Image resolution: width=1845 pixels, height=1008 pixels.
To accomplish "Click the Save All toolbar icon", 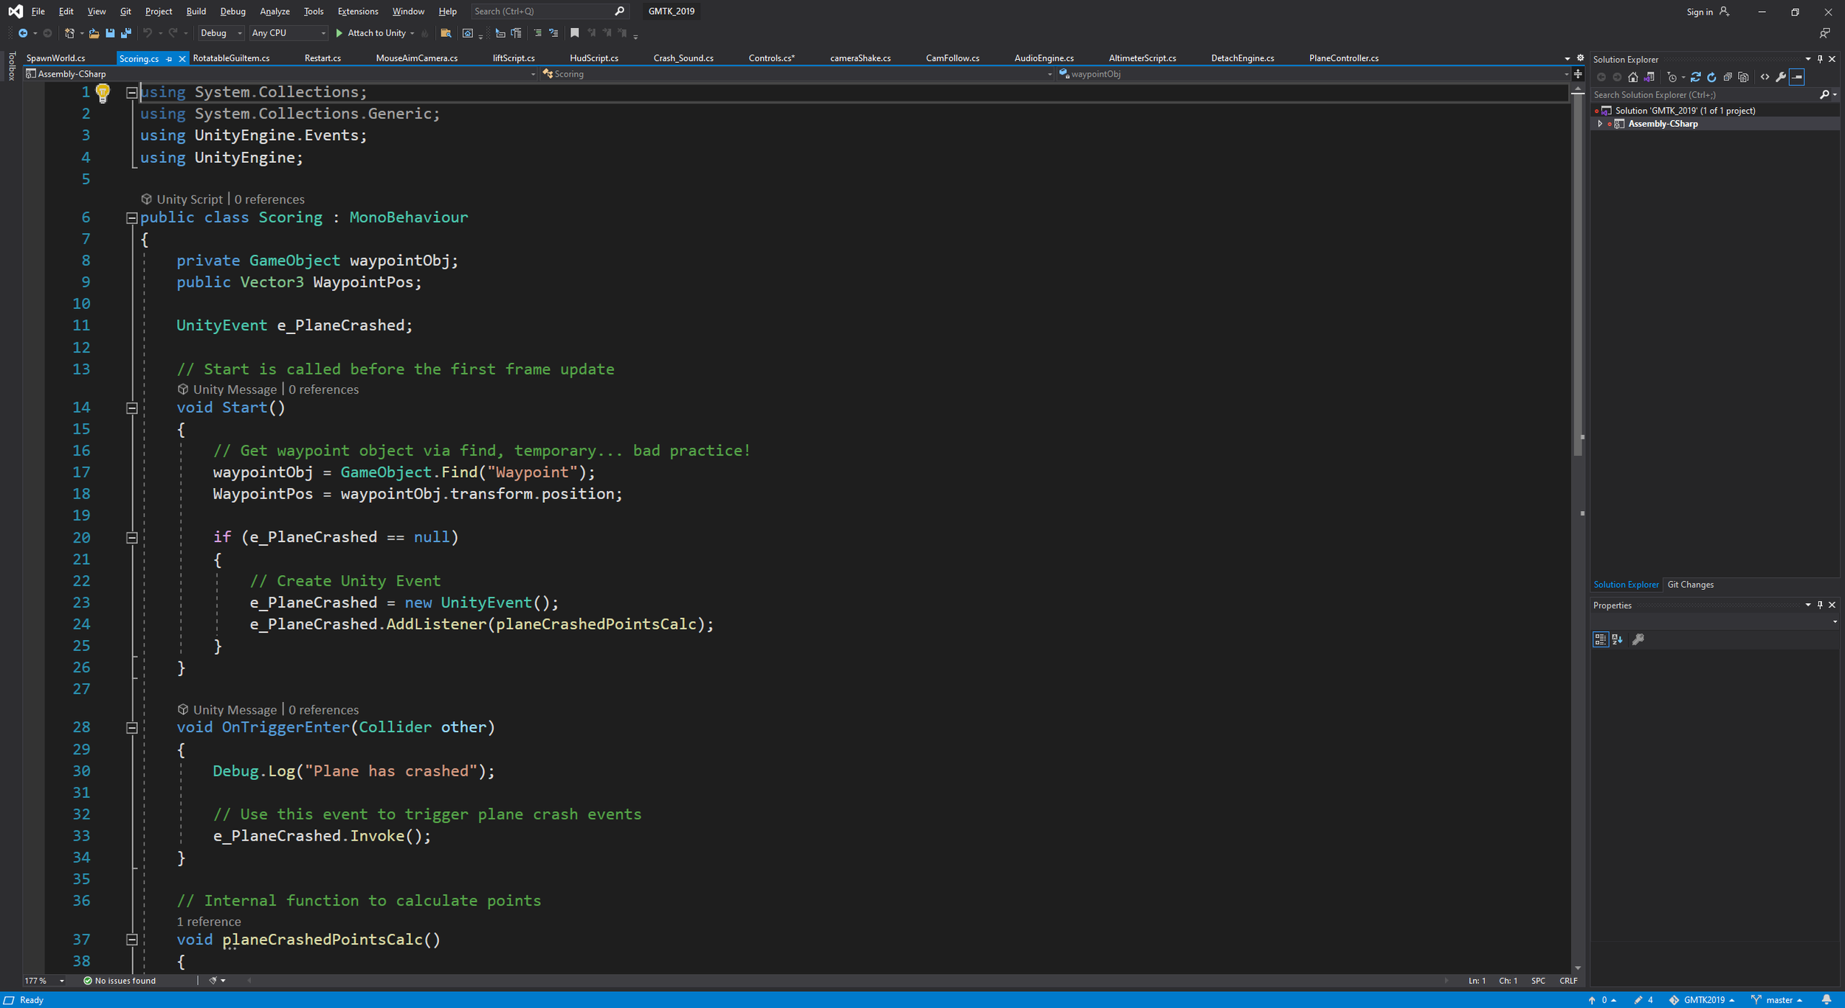I will pyautogui.click(x=126, y=33).
